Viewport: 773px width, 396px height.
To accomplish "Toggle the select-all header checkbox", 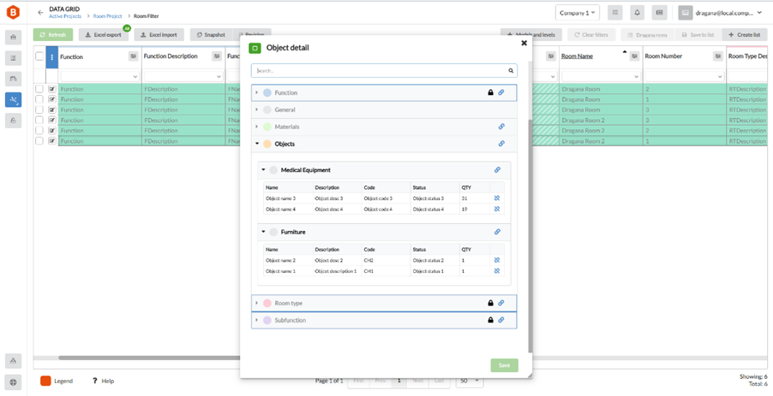I will point(39,56).
